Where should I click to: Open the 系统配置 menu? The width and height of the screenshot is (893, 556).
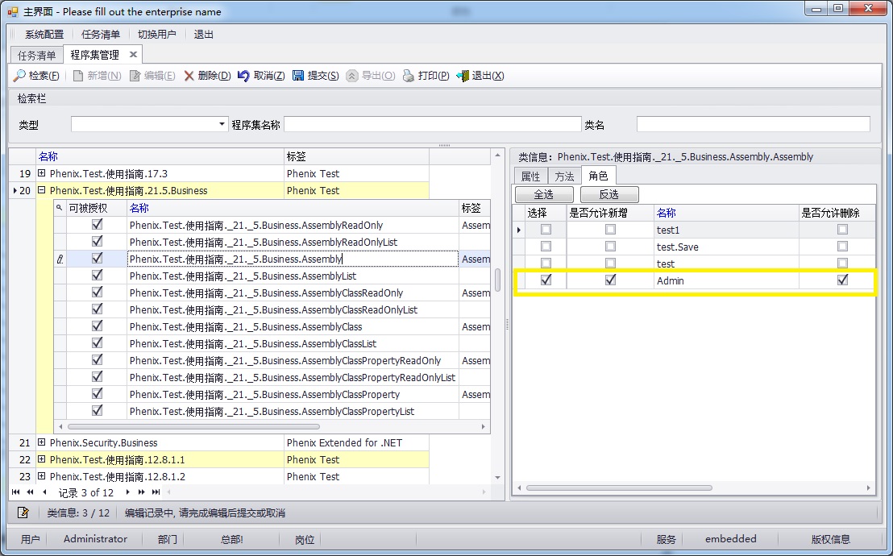click(44, 35)
